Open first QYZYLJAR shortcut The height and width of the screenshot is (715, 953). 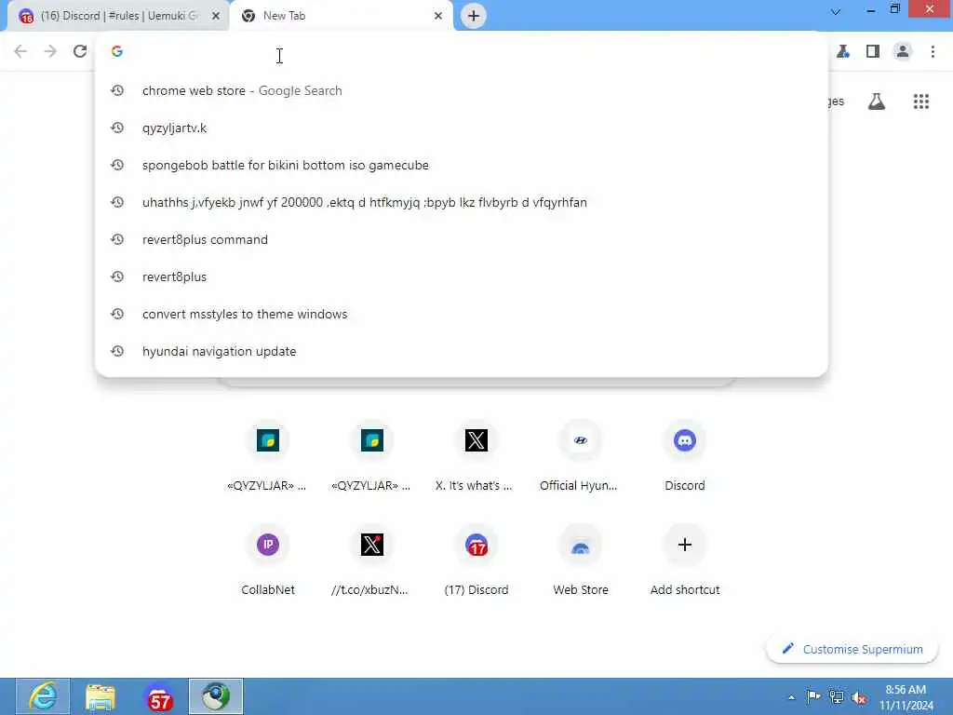267,454
